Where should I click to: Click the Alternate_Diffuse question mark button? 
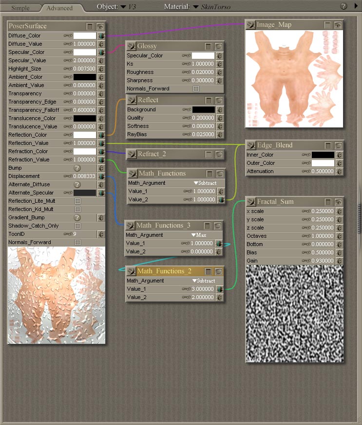pyautogui.click(x=77, y=185)
